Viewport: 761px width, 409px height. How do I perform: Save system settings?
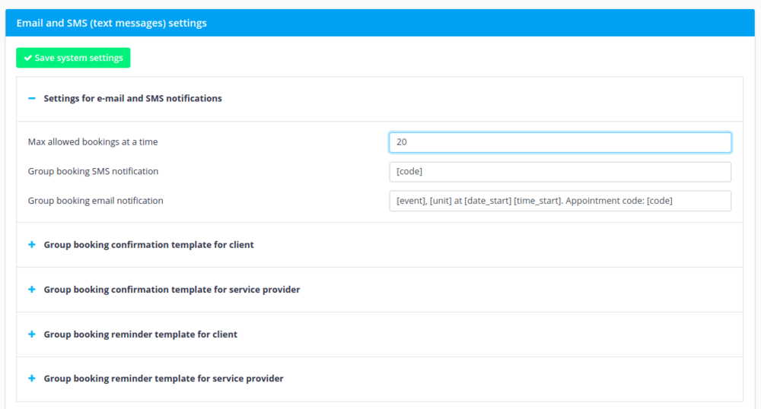click(73, 58)
